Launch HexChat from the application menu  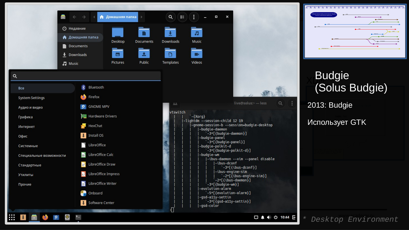118,126
